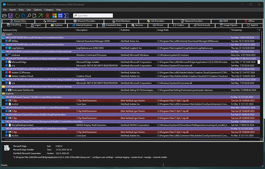Untick the Adobe CCXProcess checkbox
265x169 pixels.
tap(6, 72)
